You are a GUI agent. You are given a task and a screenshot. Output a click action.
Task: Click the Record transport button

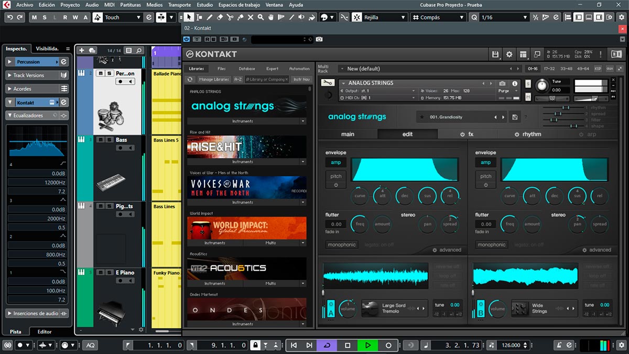(x=388, y=345)
